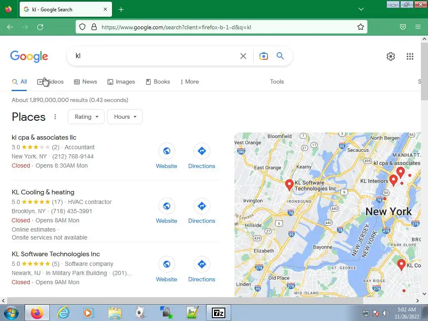Clear the search box with the X icon
The width and height of the screenshot is (428, 321).
[243, 56]
